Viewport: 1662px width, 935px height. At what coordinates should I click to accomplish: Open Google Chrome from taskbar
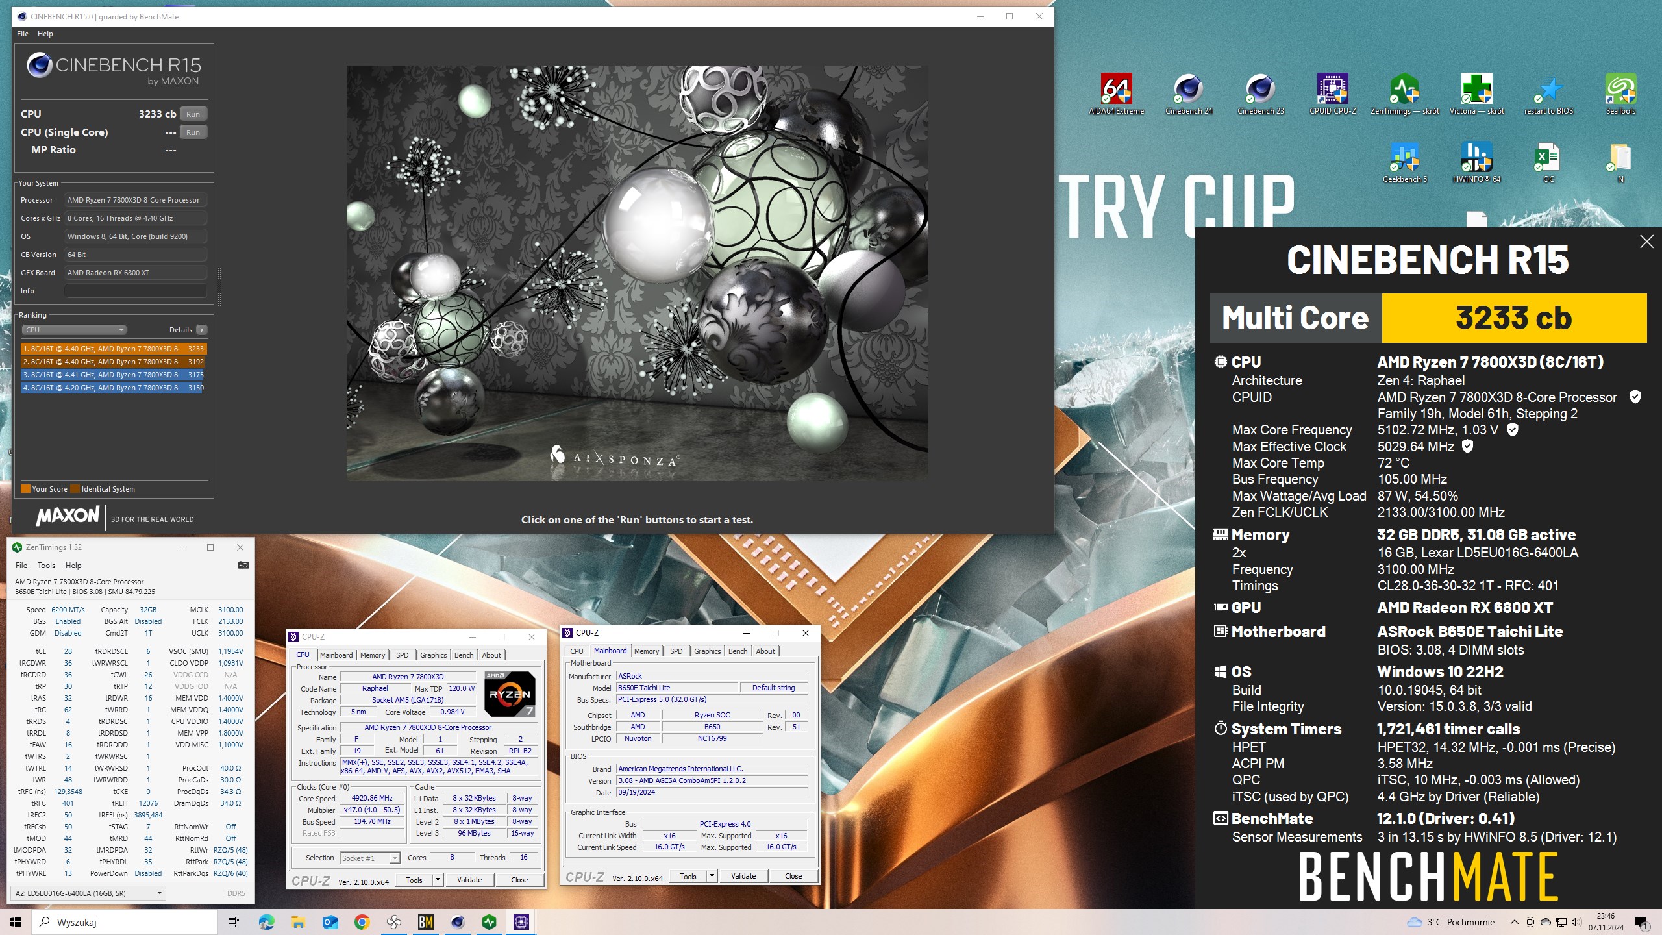pyautogui.click(x=362, y=922)
